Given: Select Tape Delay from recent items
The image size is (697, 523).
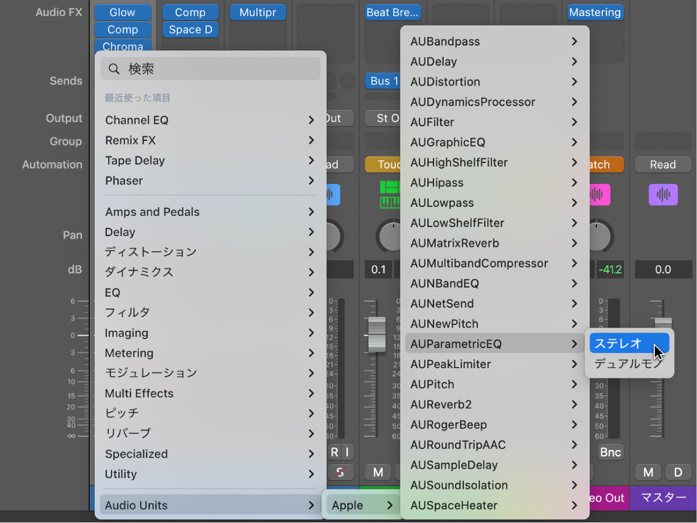Looking at the screenshot, I should pos(210,160).
